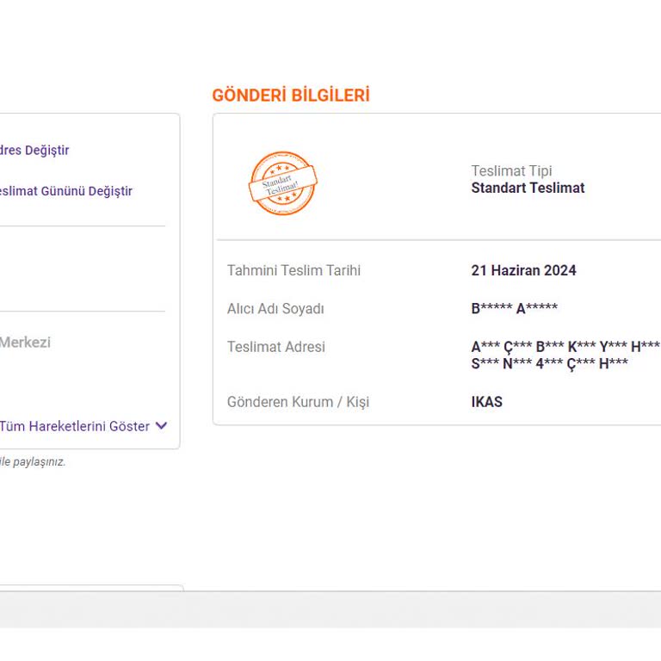Click the italic paylaşınız note text
This screenshot has width=661, height=661.
(33, 462)
